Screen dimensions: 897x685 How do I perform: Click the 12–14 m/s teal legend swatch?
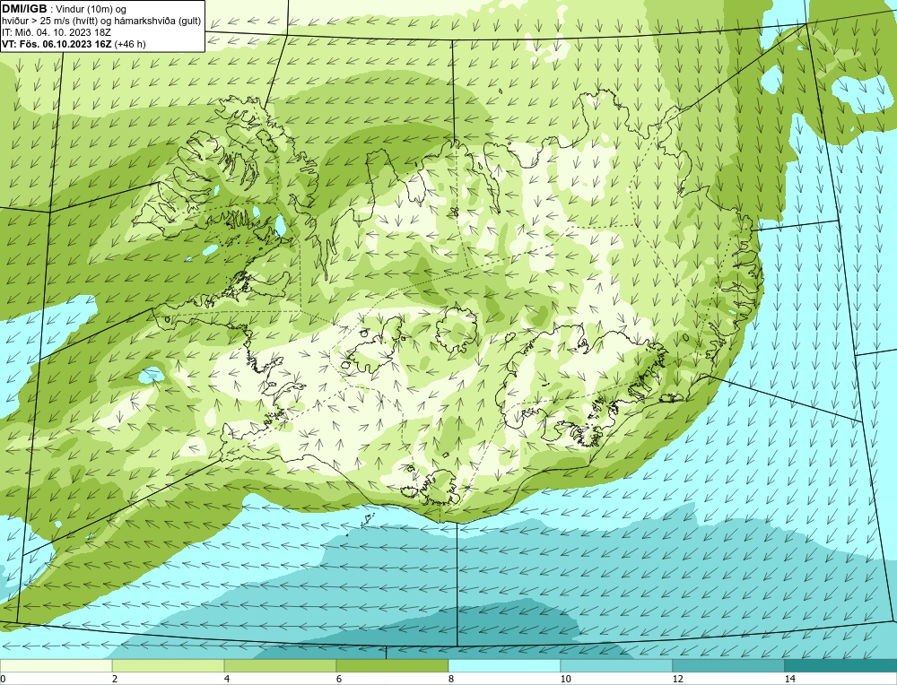[728, 665]
